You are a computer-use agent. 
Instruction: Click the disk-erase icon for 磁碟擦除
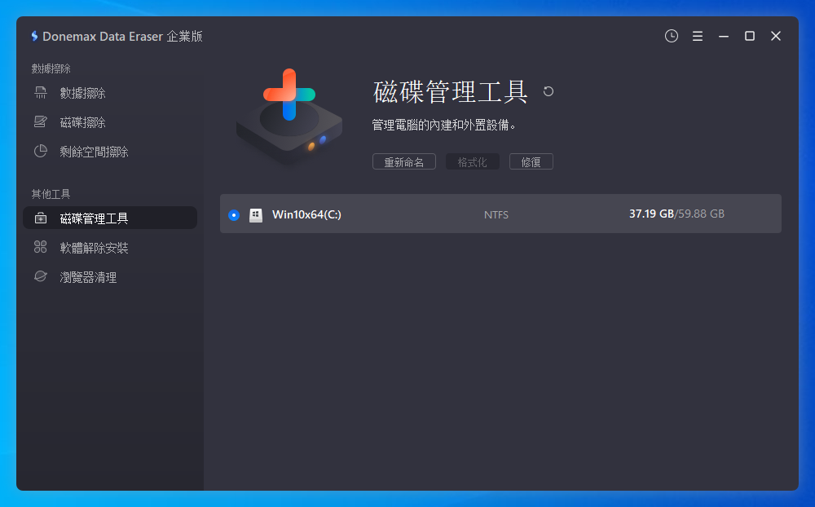(41, 121)
